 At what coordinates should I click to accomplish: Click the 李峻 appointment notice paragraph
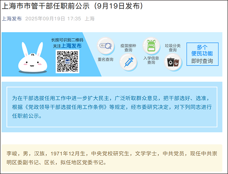(x=112, y=158)
